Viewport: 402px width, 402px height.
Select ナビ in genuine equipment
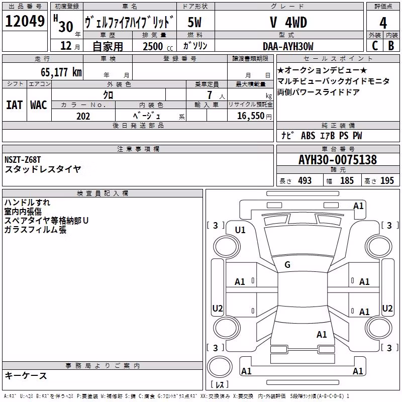(287, 135)
